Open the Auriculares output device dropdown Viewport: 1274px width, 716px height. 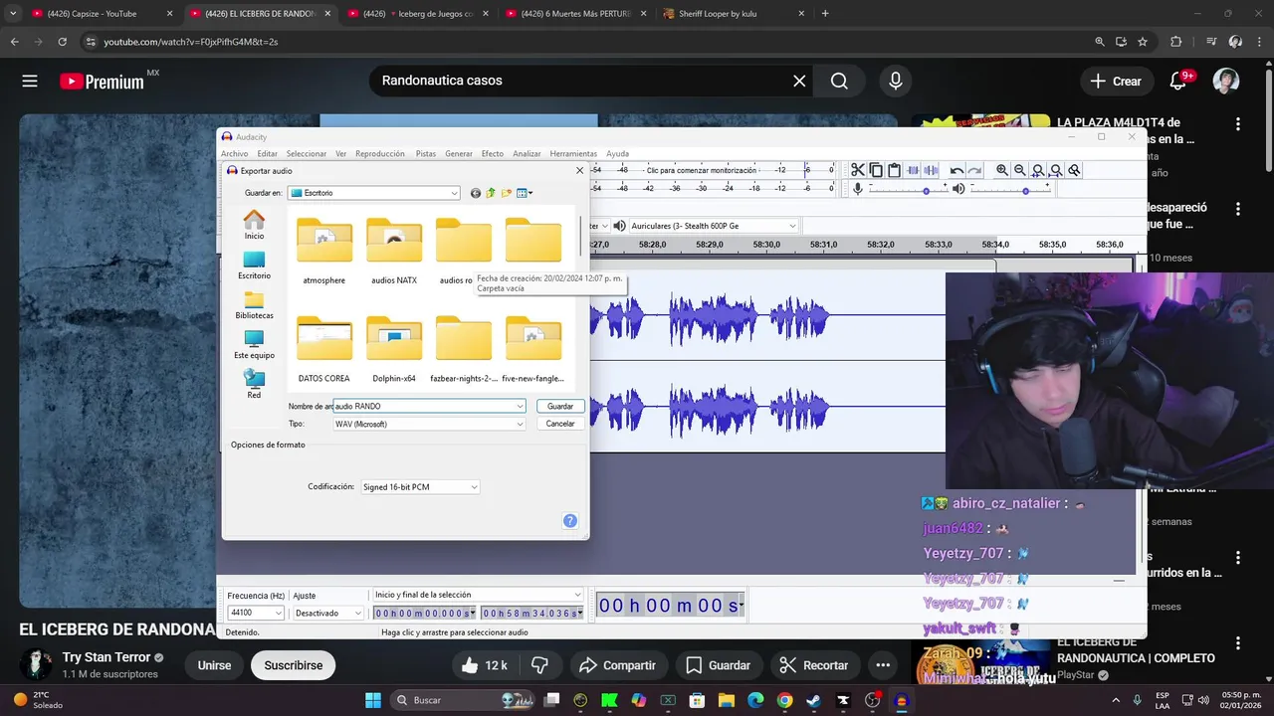pyautogui.click(x=713, y=226)
